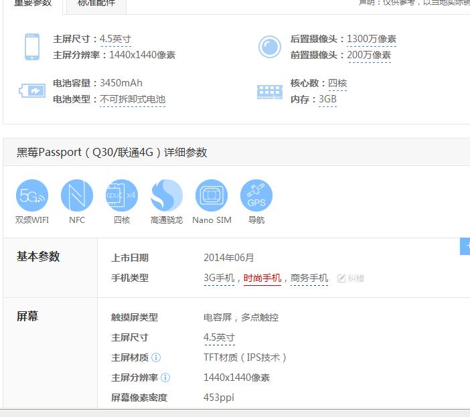
Task: Click the 高通骁龙 caption text
Action: click(x=167, y=220)
